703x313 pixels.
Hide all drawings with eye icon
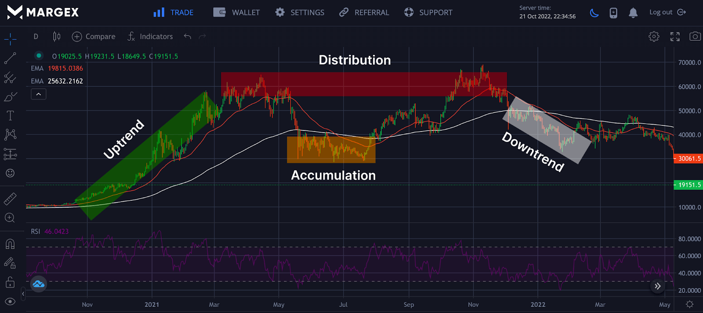coord(10,302)
